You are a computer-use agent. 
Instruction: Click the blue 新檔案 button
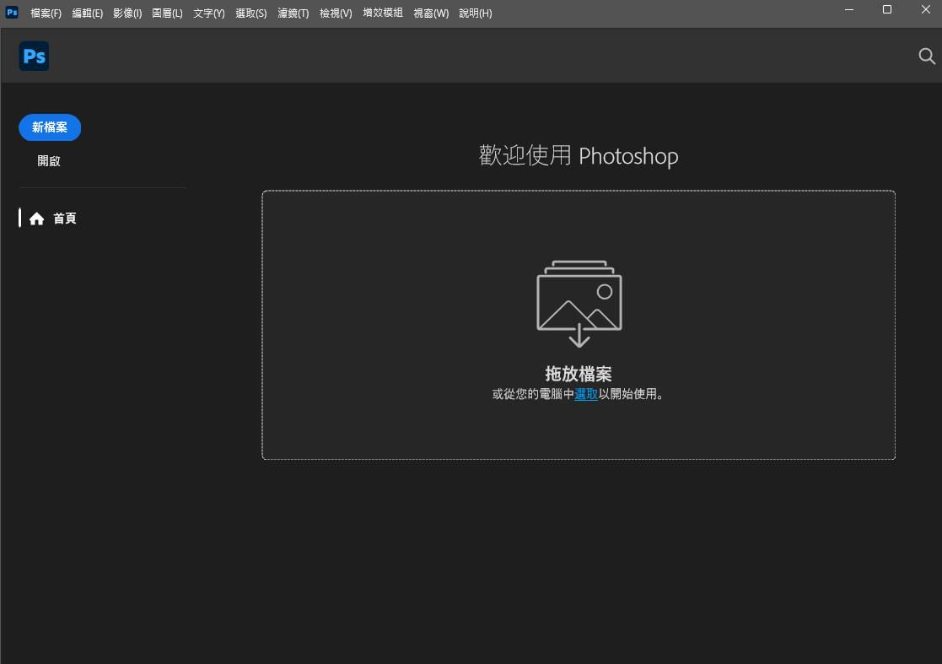(x=50, y=127)
